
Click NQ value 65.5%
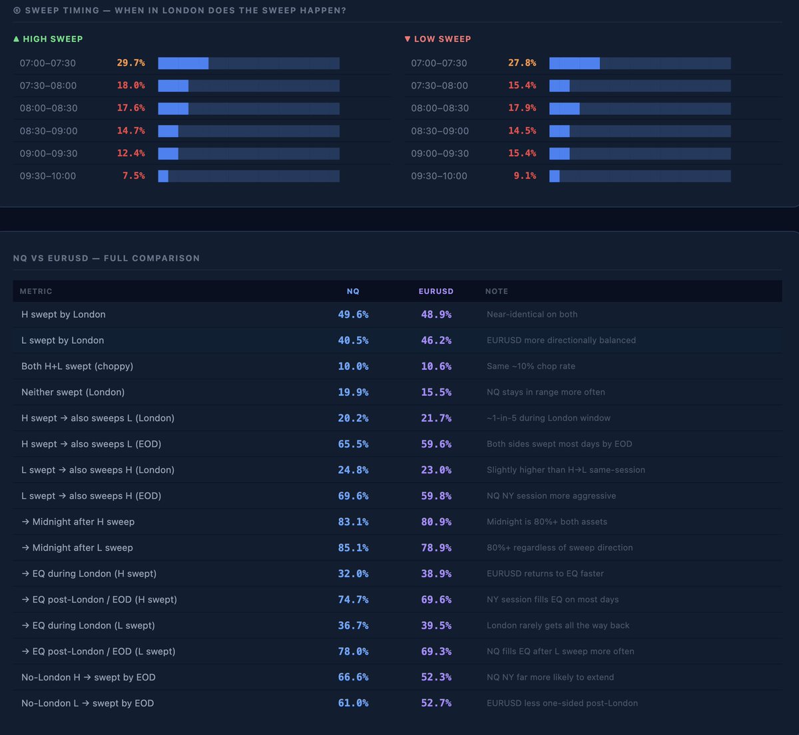353,444
